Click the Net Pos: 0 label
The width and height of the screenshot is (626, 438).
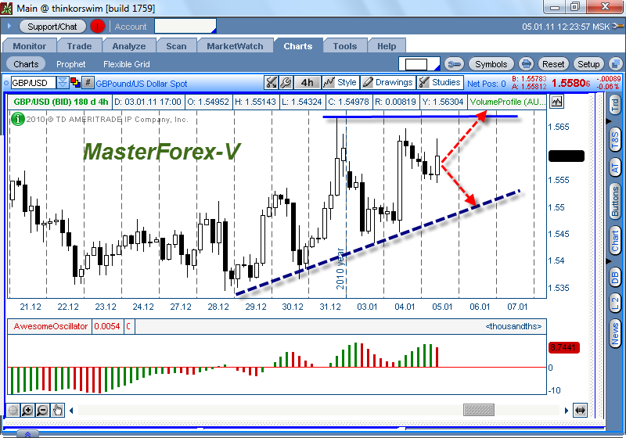point(486,84)
